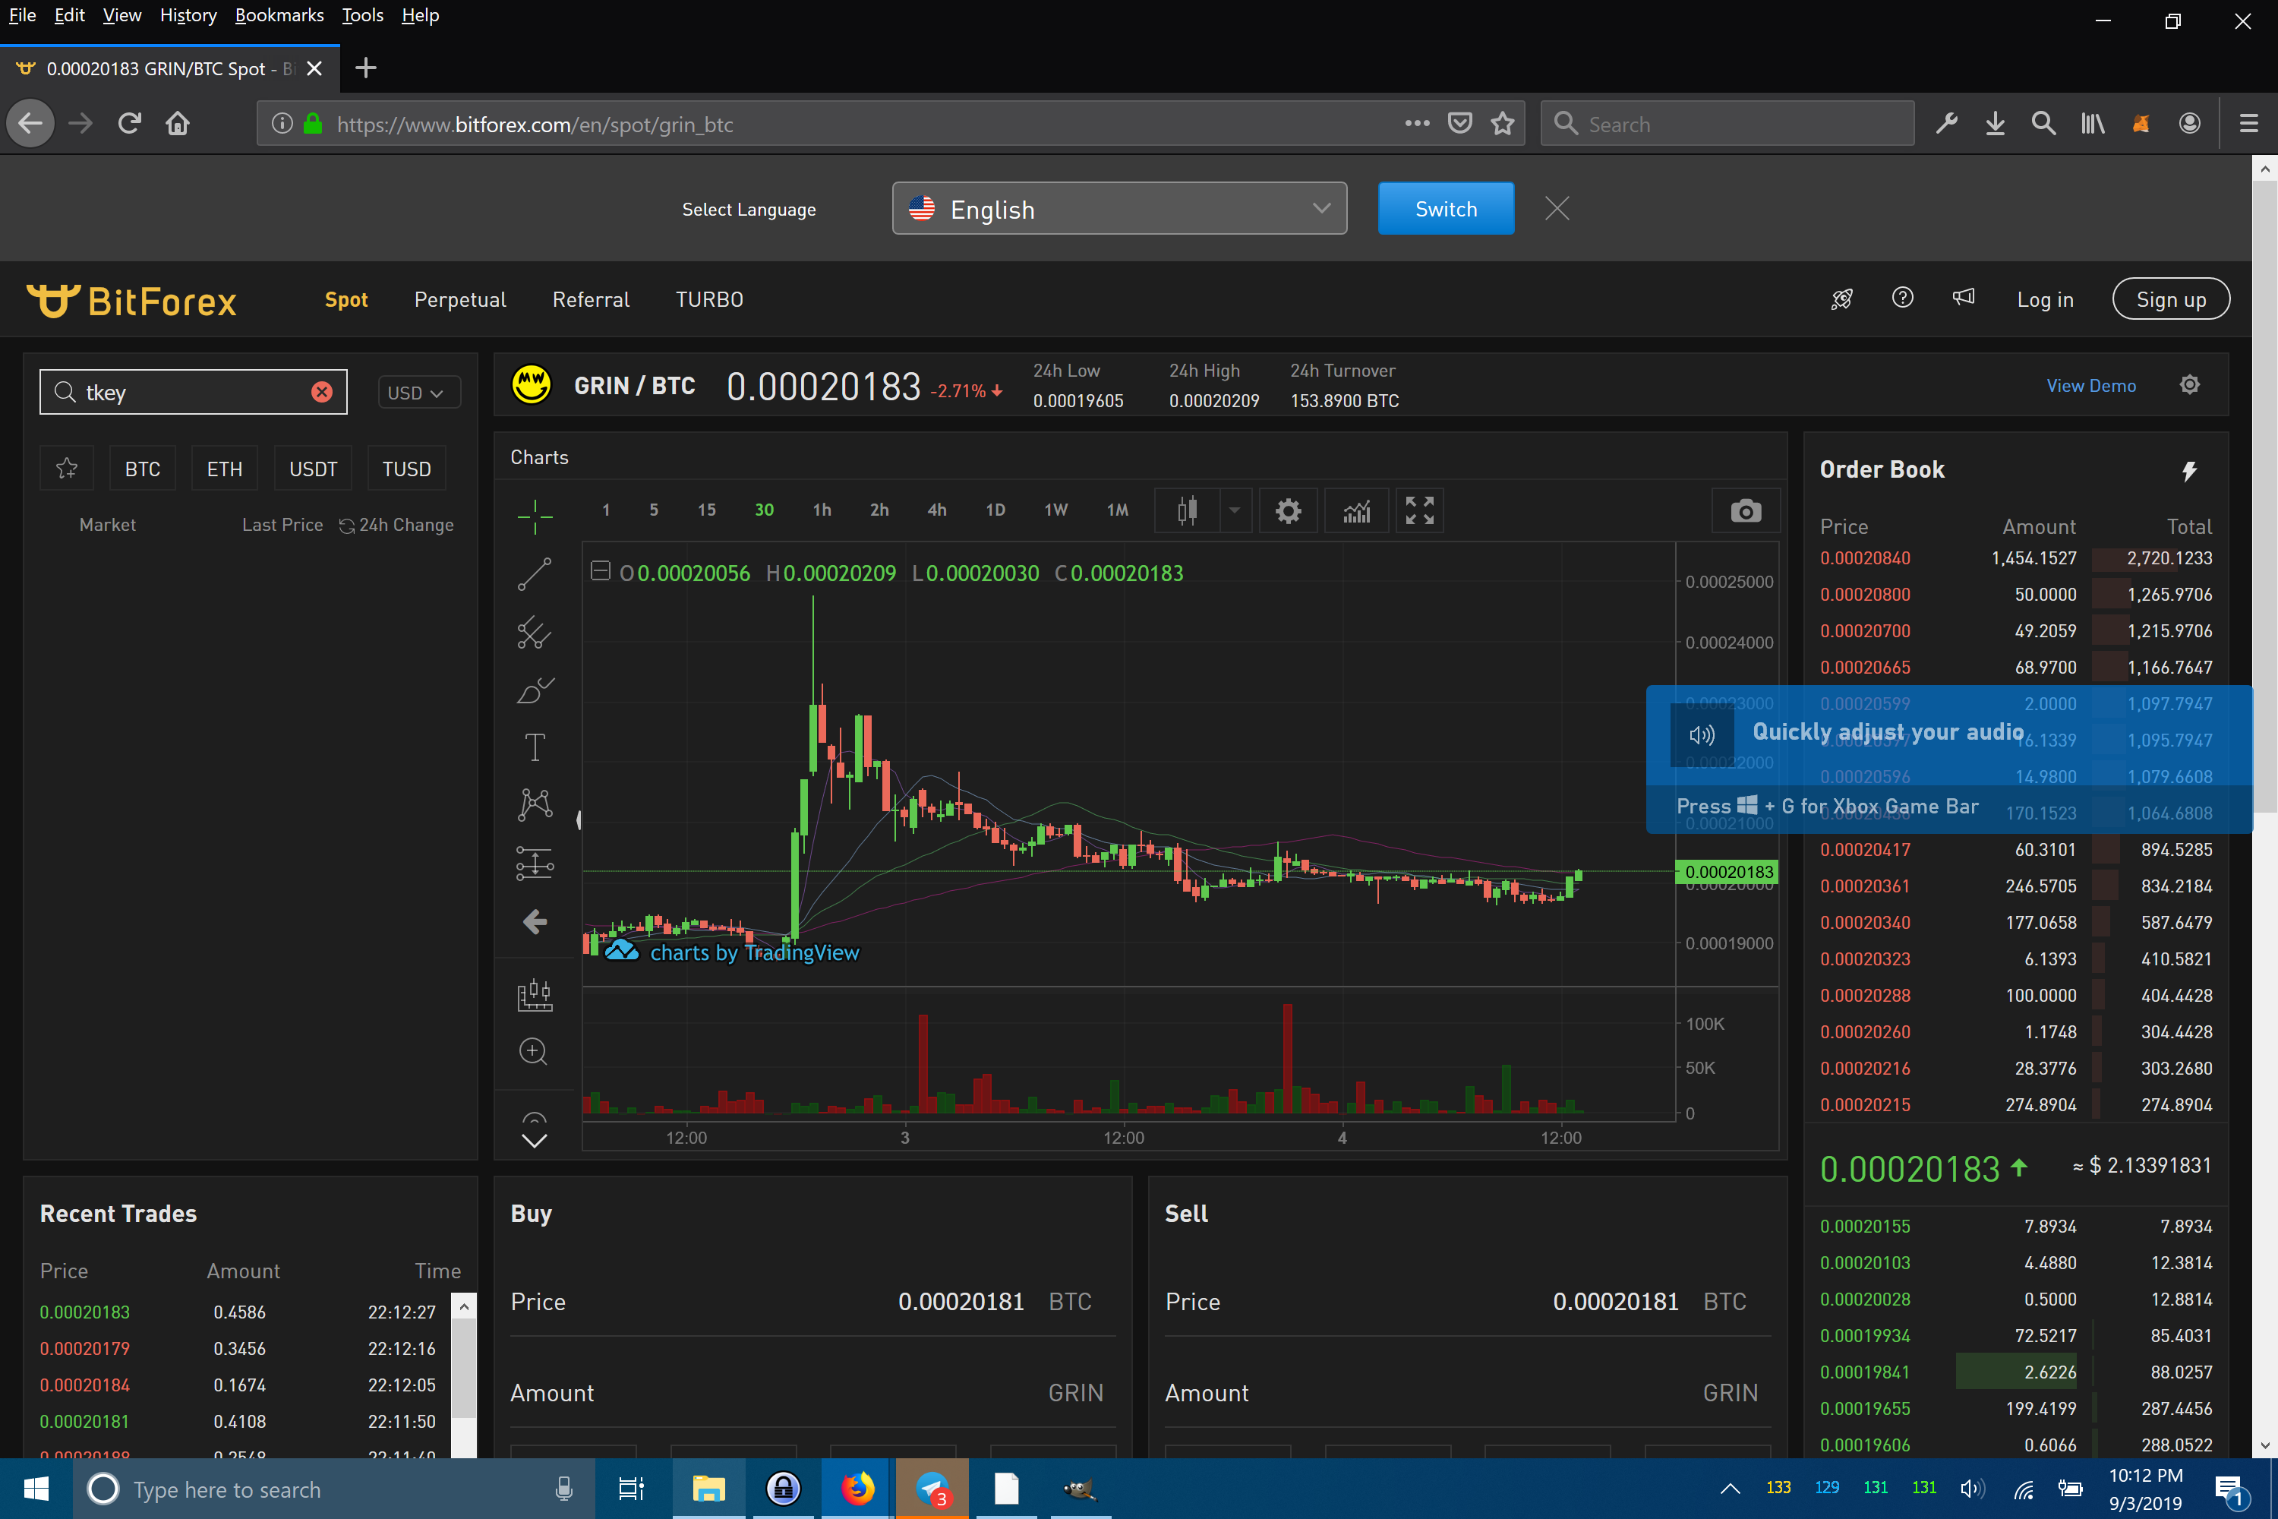The image size is (2278, 1519).
Task: Collapse the OHLC legend box in chart
Action: point(601,572)
